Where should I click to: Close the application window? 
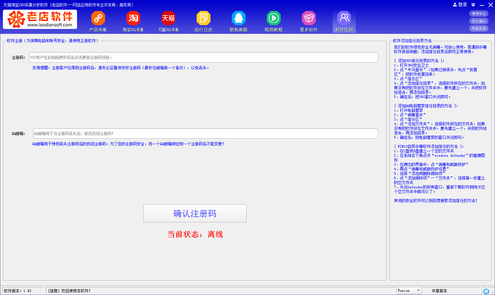[490, 5]
